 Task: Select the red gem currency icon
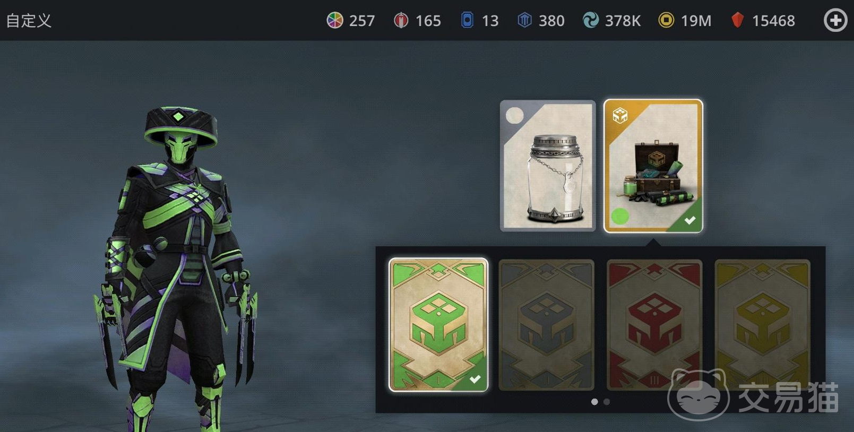coord(737,20)
